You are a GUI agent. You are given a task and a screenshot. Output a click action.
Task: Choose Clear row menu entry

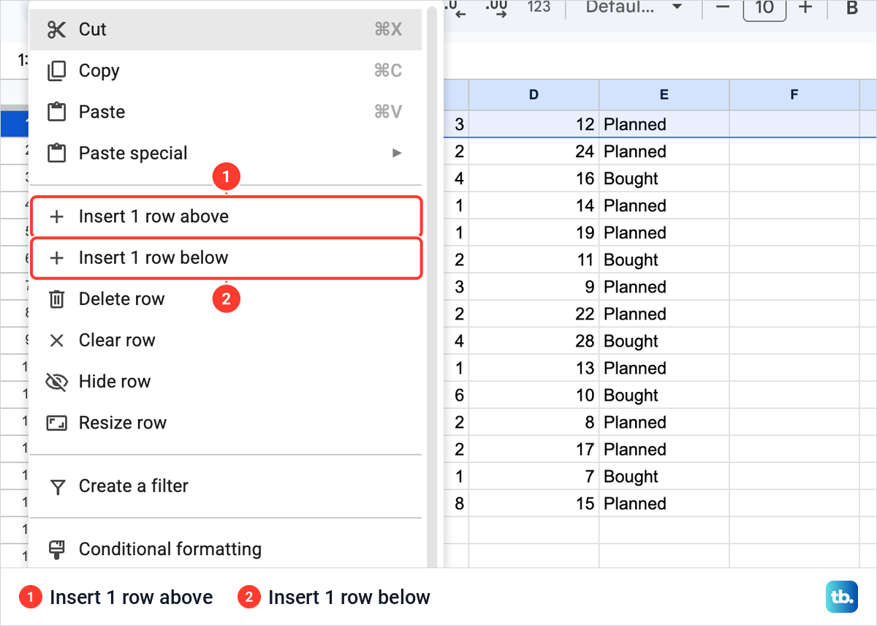226,340
